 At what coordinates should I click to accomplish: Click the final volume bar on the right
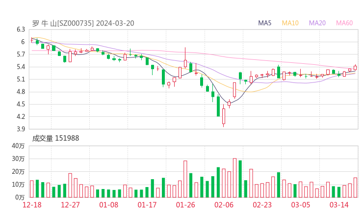(x=355, y=188)
